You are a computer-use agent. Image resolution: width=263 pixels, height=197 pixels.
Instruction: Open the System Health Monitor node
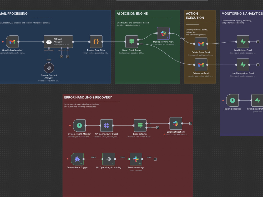pyautogui.click(x=79, y=126)
